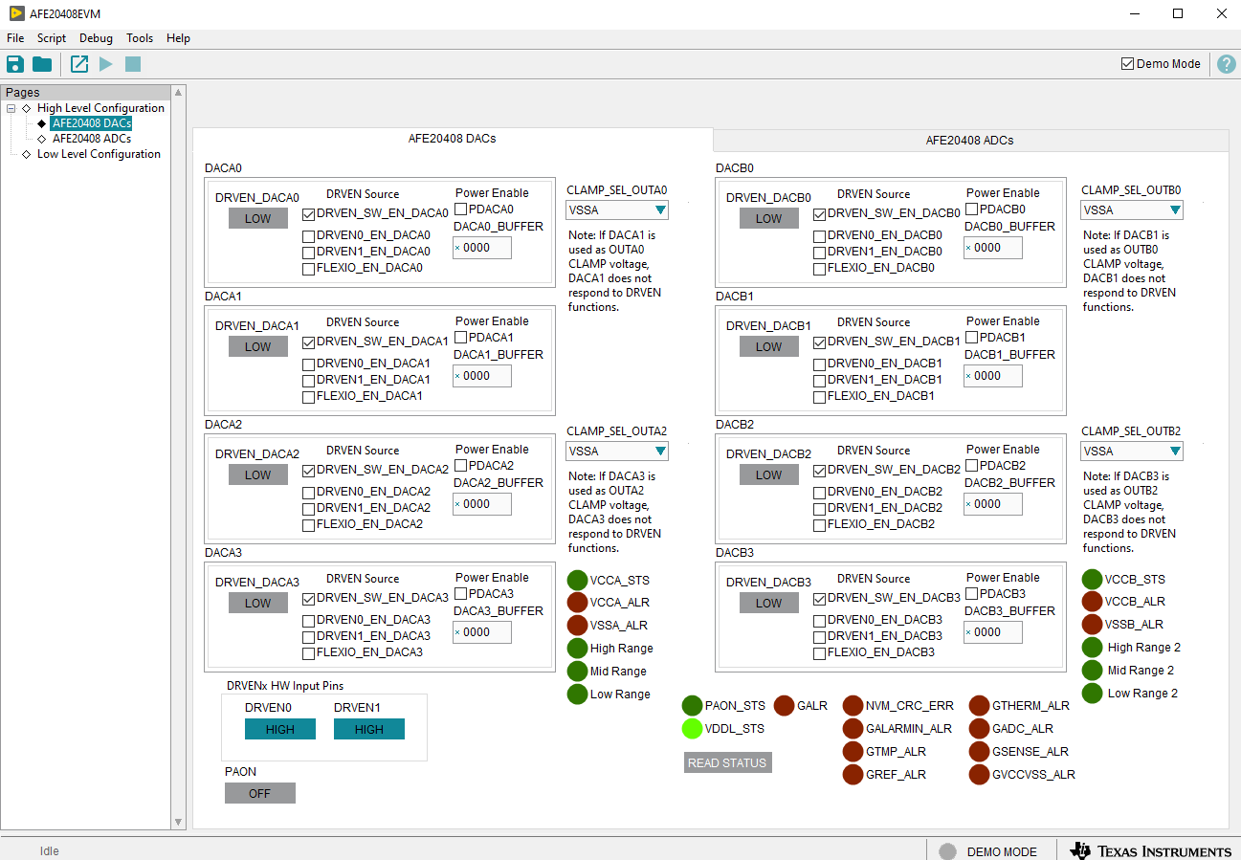The image size is (1241, 860).
Task: Enable the PDACA0 power enable checkbox
Action: (x=461, y=209)
